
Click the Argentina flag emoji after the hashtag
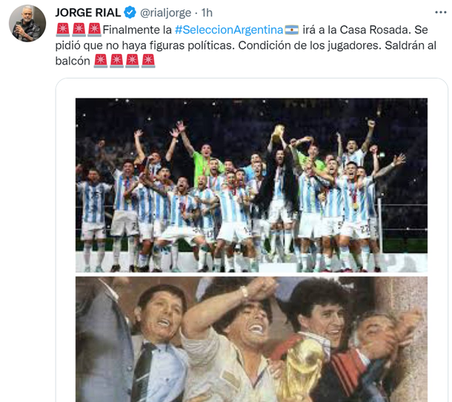tap(292, 30)
